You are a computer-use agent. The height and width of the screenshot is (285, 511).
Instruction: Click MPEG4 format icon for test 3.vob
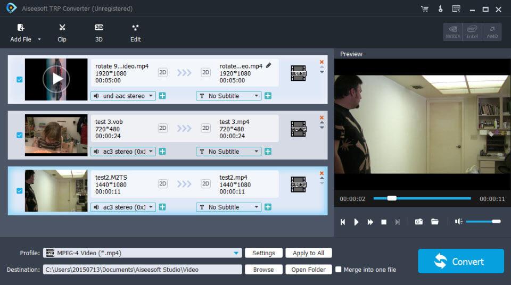tap(298, 129)
